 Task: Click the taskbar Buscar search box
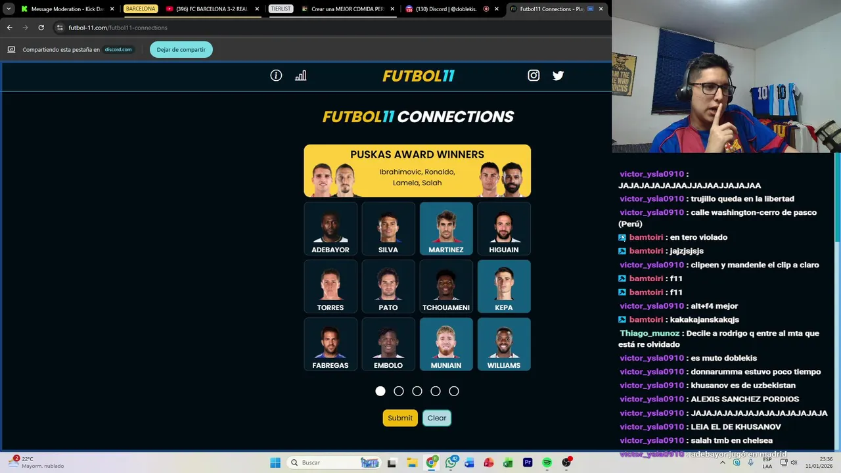point(335,462)
